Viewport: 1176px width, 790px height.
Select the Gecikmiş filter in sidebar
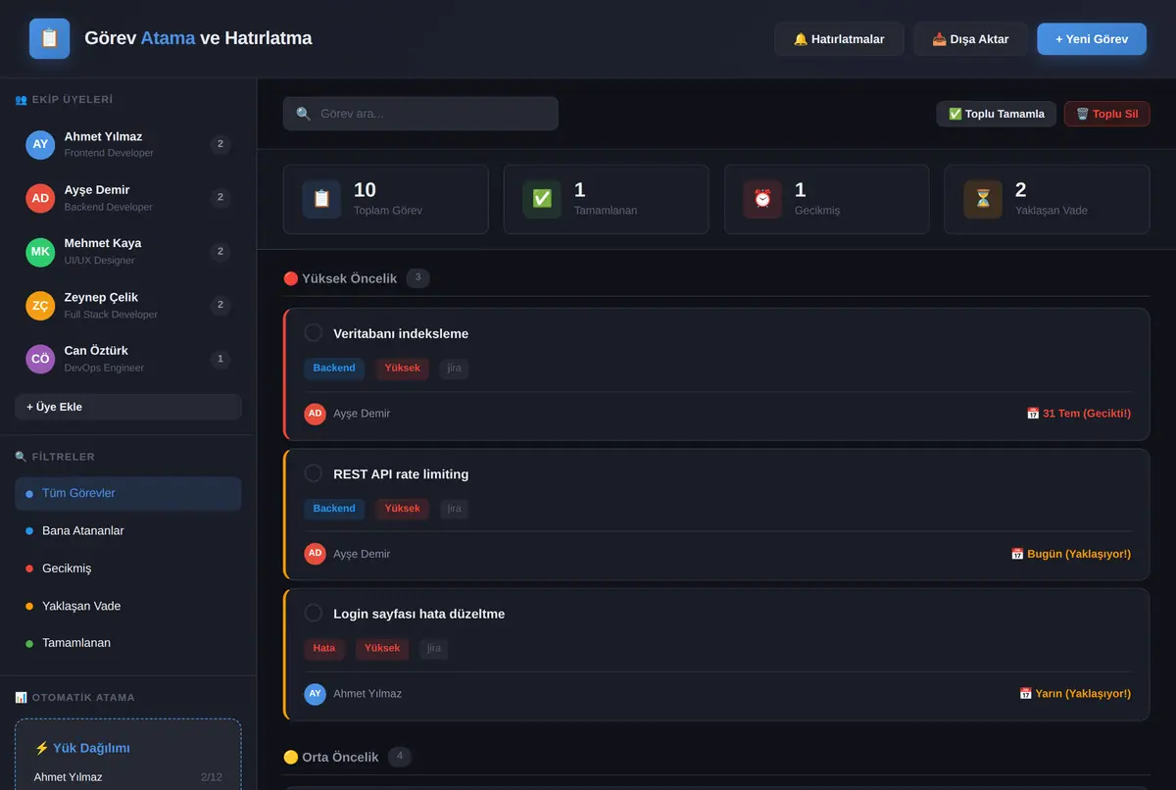pos(128,568)
